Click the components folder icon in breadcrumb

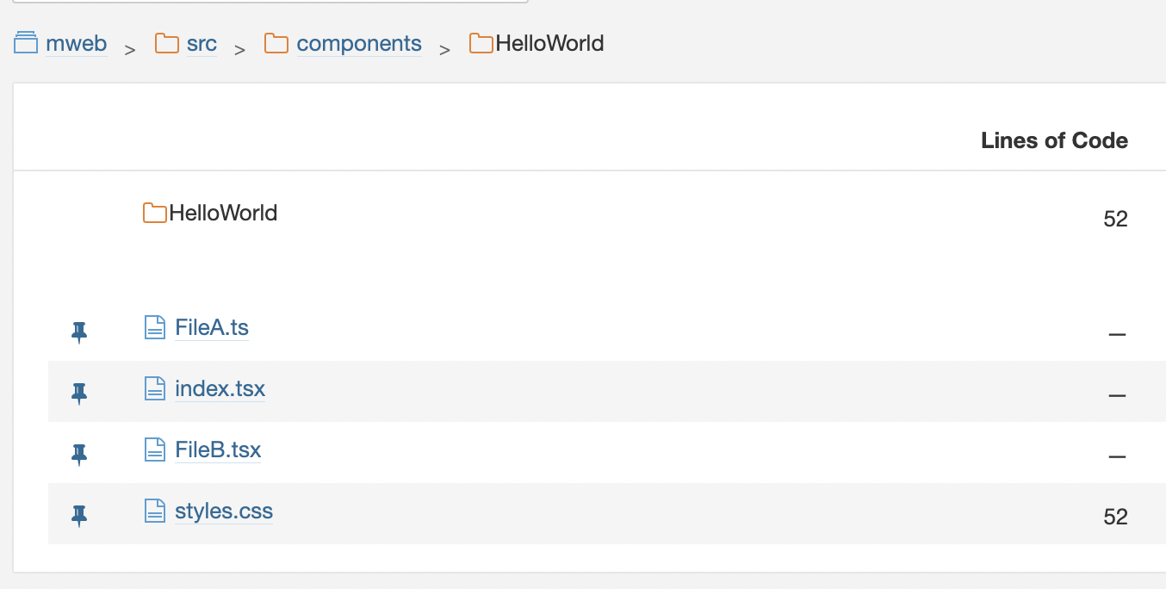pyautogui.click(x=276, y=42)
